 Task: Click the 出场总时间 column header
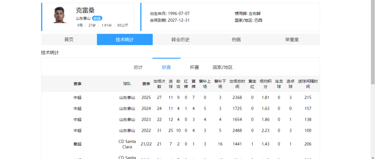point(237,84)
